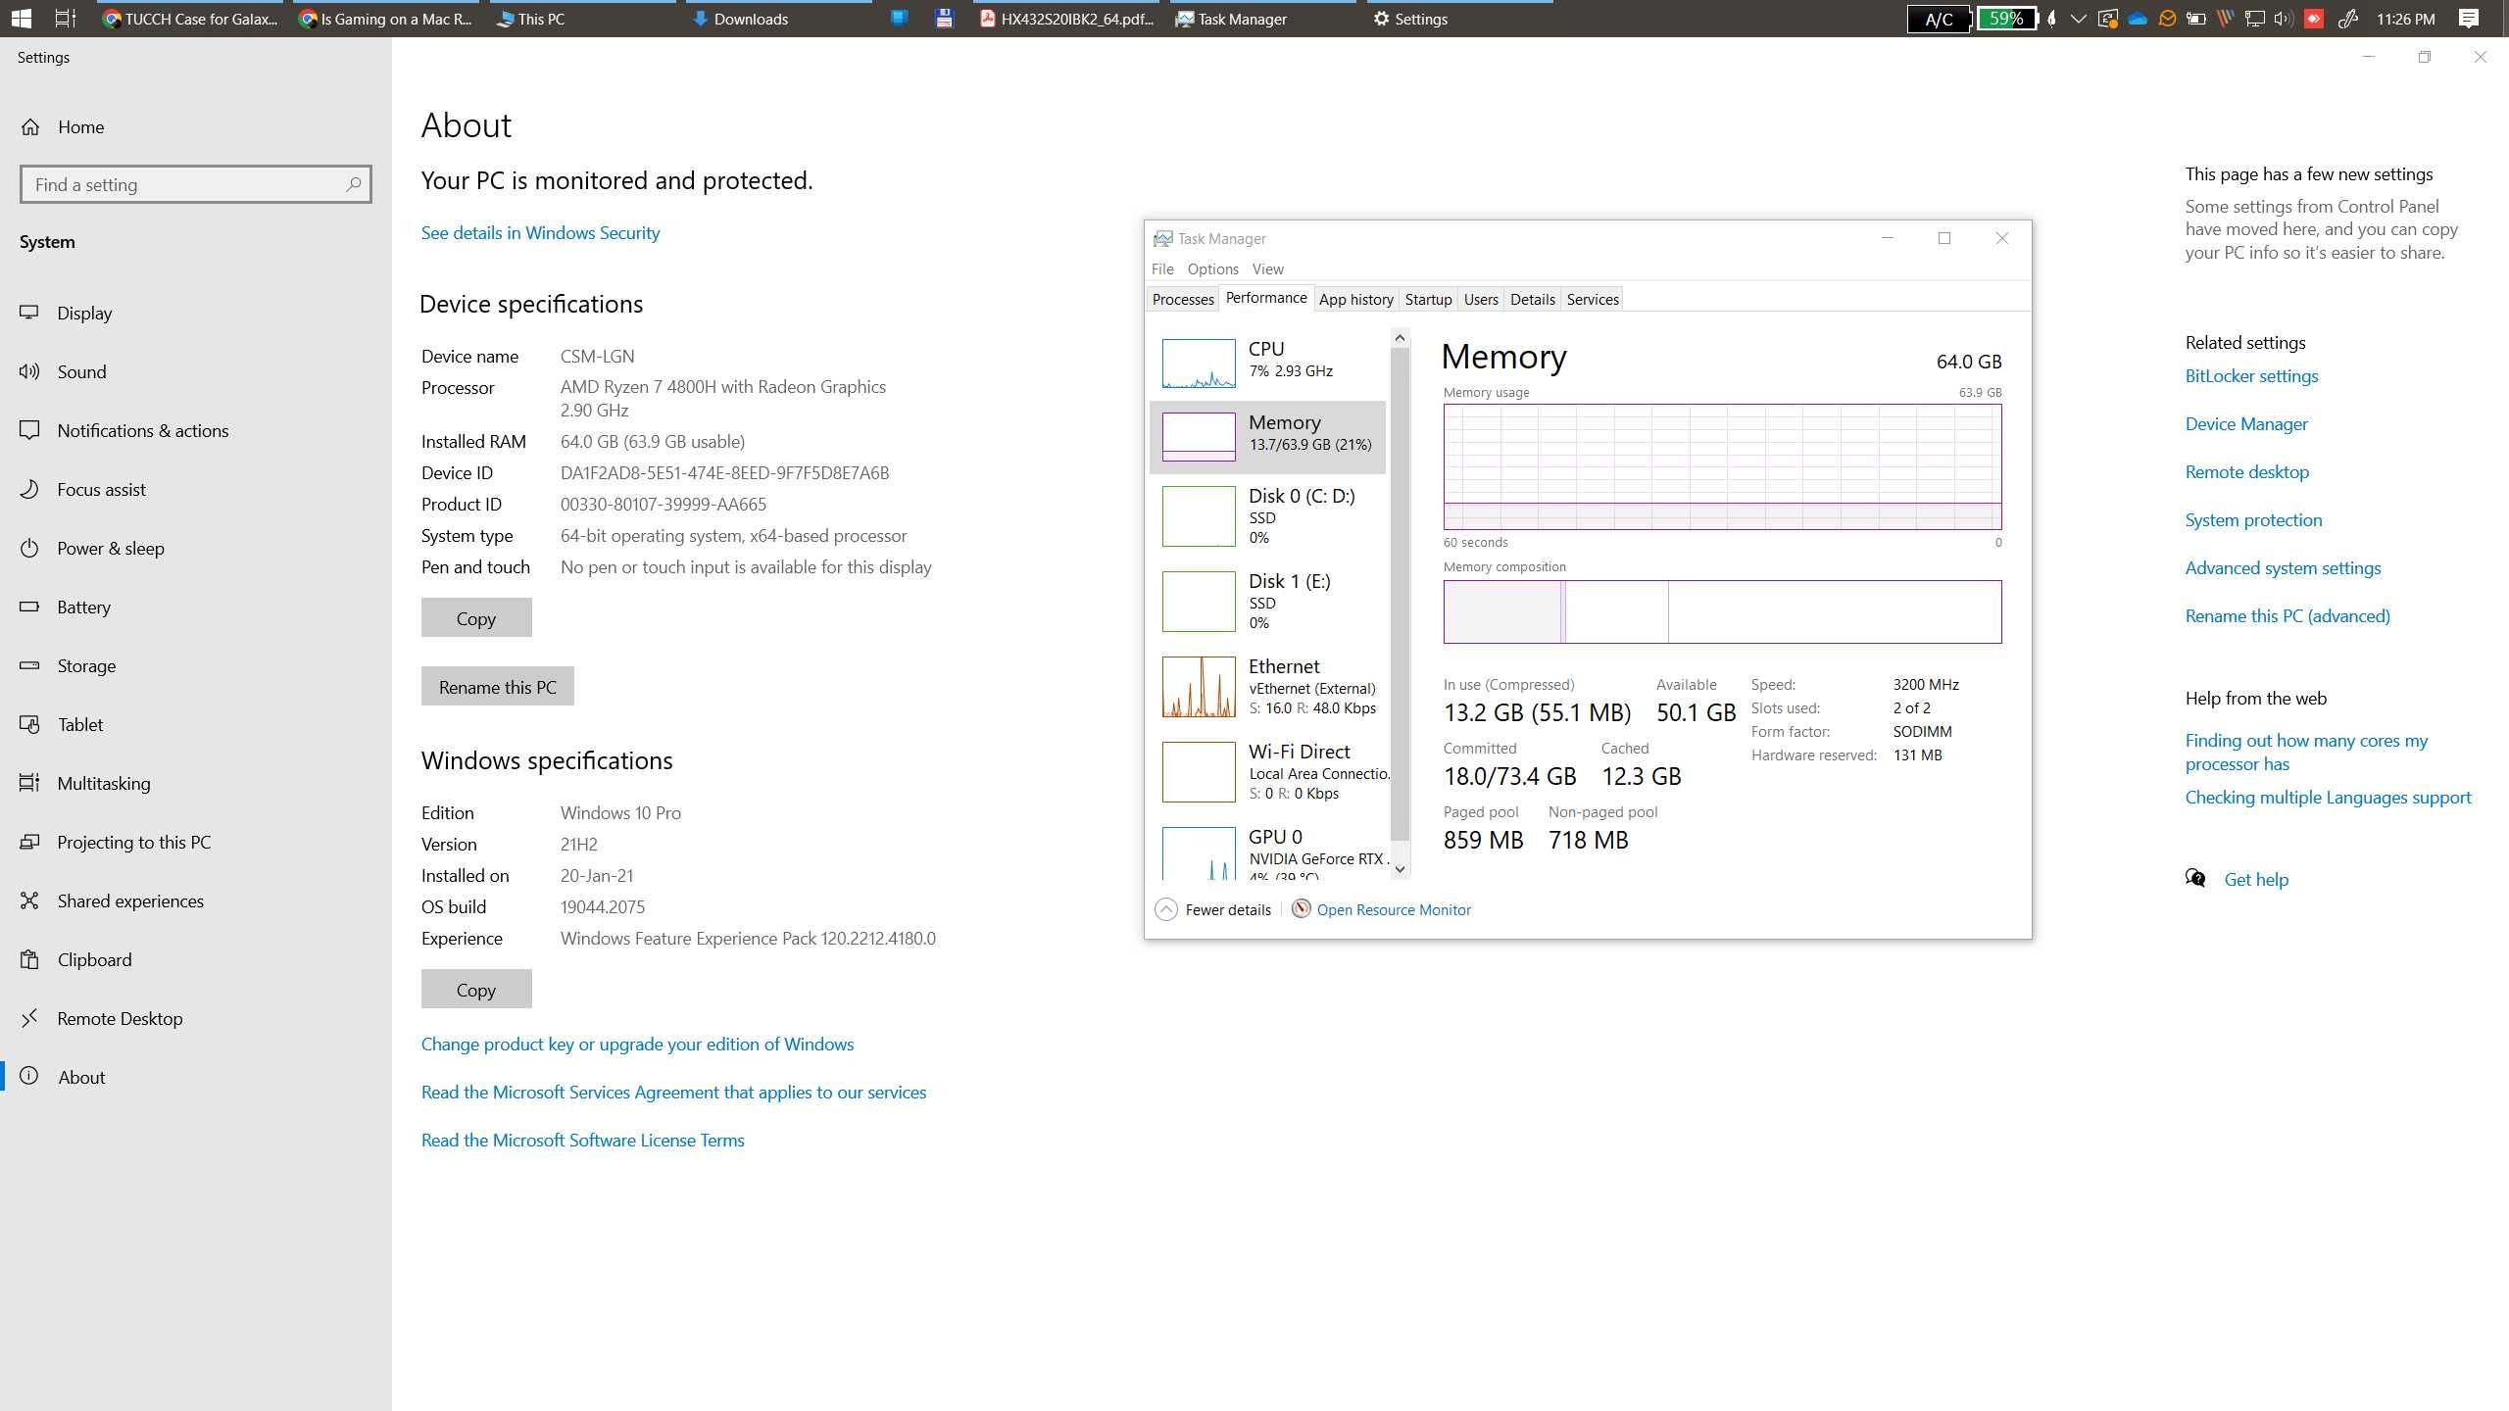
Task: Select GPU 0 NVIDIA GeForce RTX section
Action: [1272, 848]
